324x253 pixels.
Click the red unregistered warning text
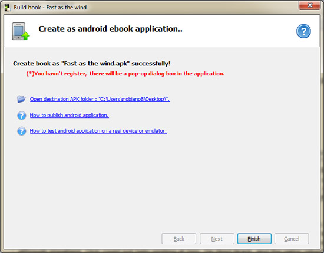tap(125, 74)
